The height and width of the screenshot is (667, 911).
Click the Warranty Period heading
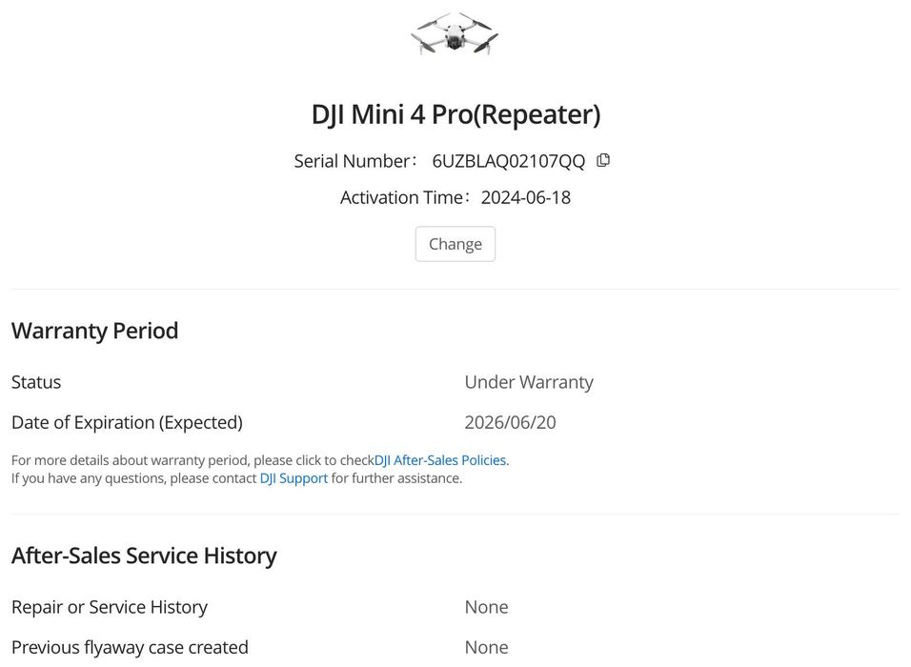(x=94, y=331)
